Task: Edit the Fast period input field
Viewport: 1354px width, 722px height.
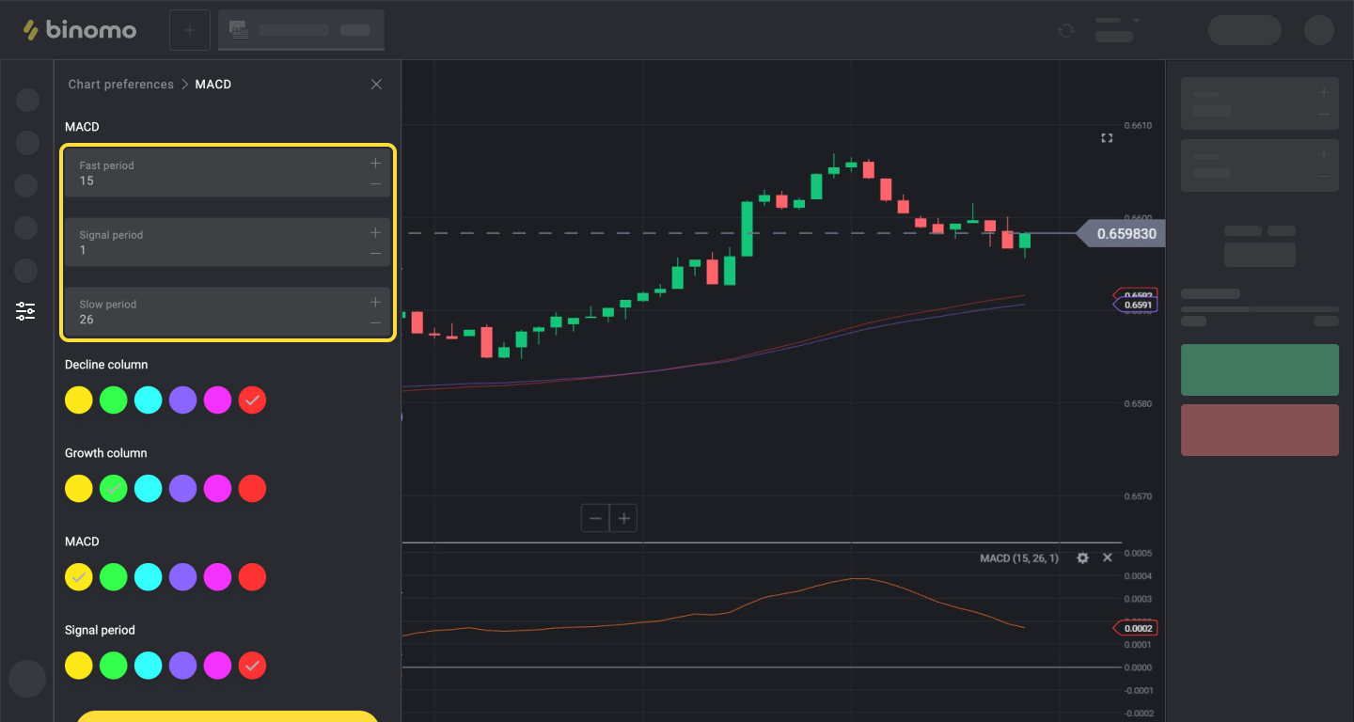Action: [228, 173]
